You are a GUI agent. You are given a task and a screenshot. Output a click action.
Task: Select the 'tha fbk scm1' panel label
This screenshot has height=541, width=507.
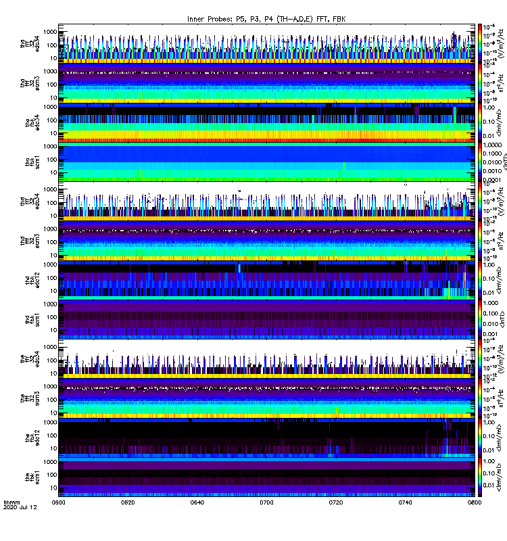32,162
